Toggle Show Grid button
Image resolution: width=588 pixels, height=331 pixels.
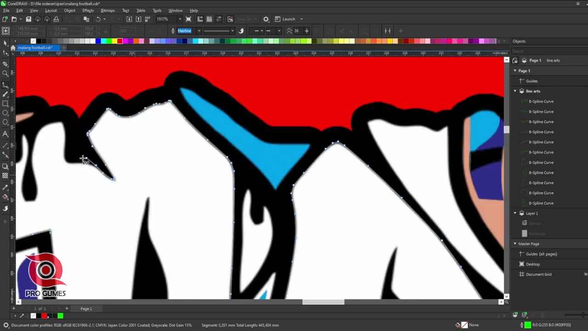tap(209, 19)
